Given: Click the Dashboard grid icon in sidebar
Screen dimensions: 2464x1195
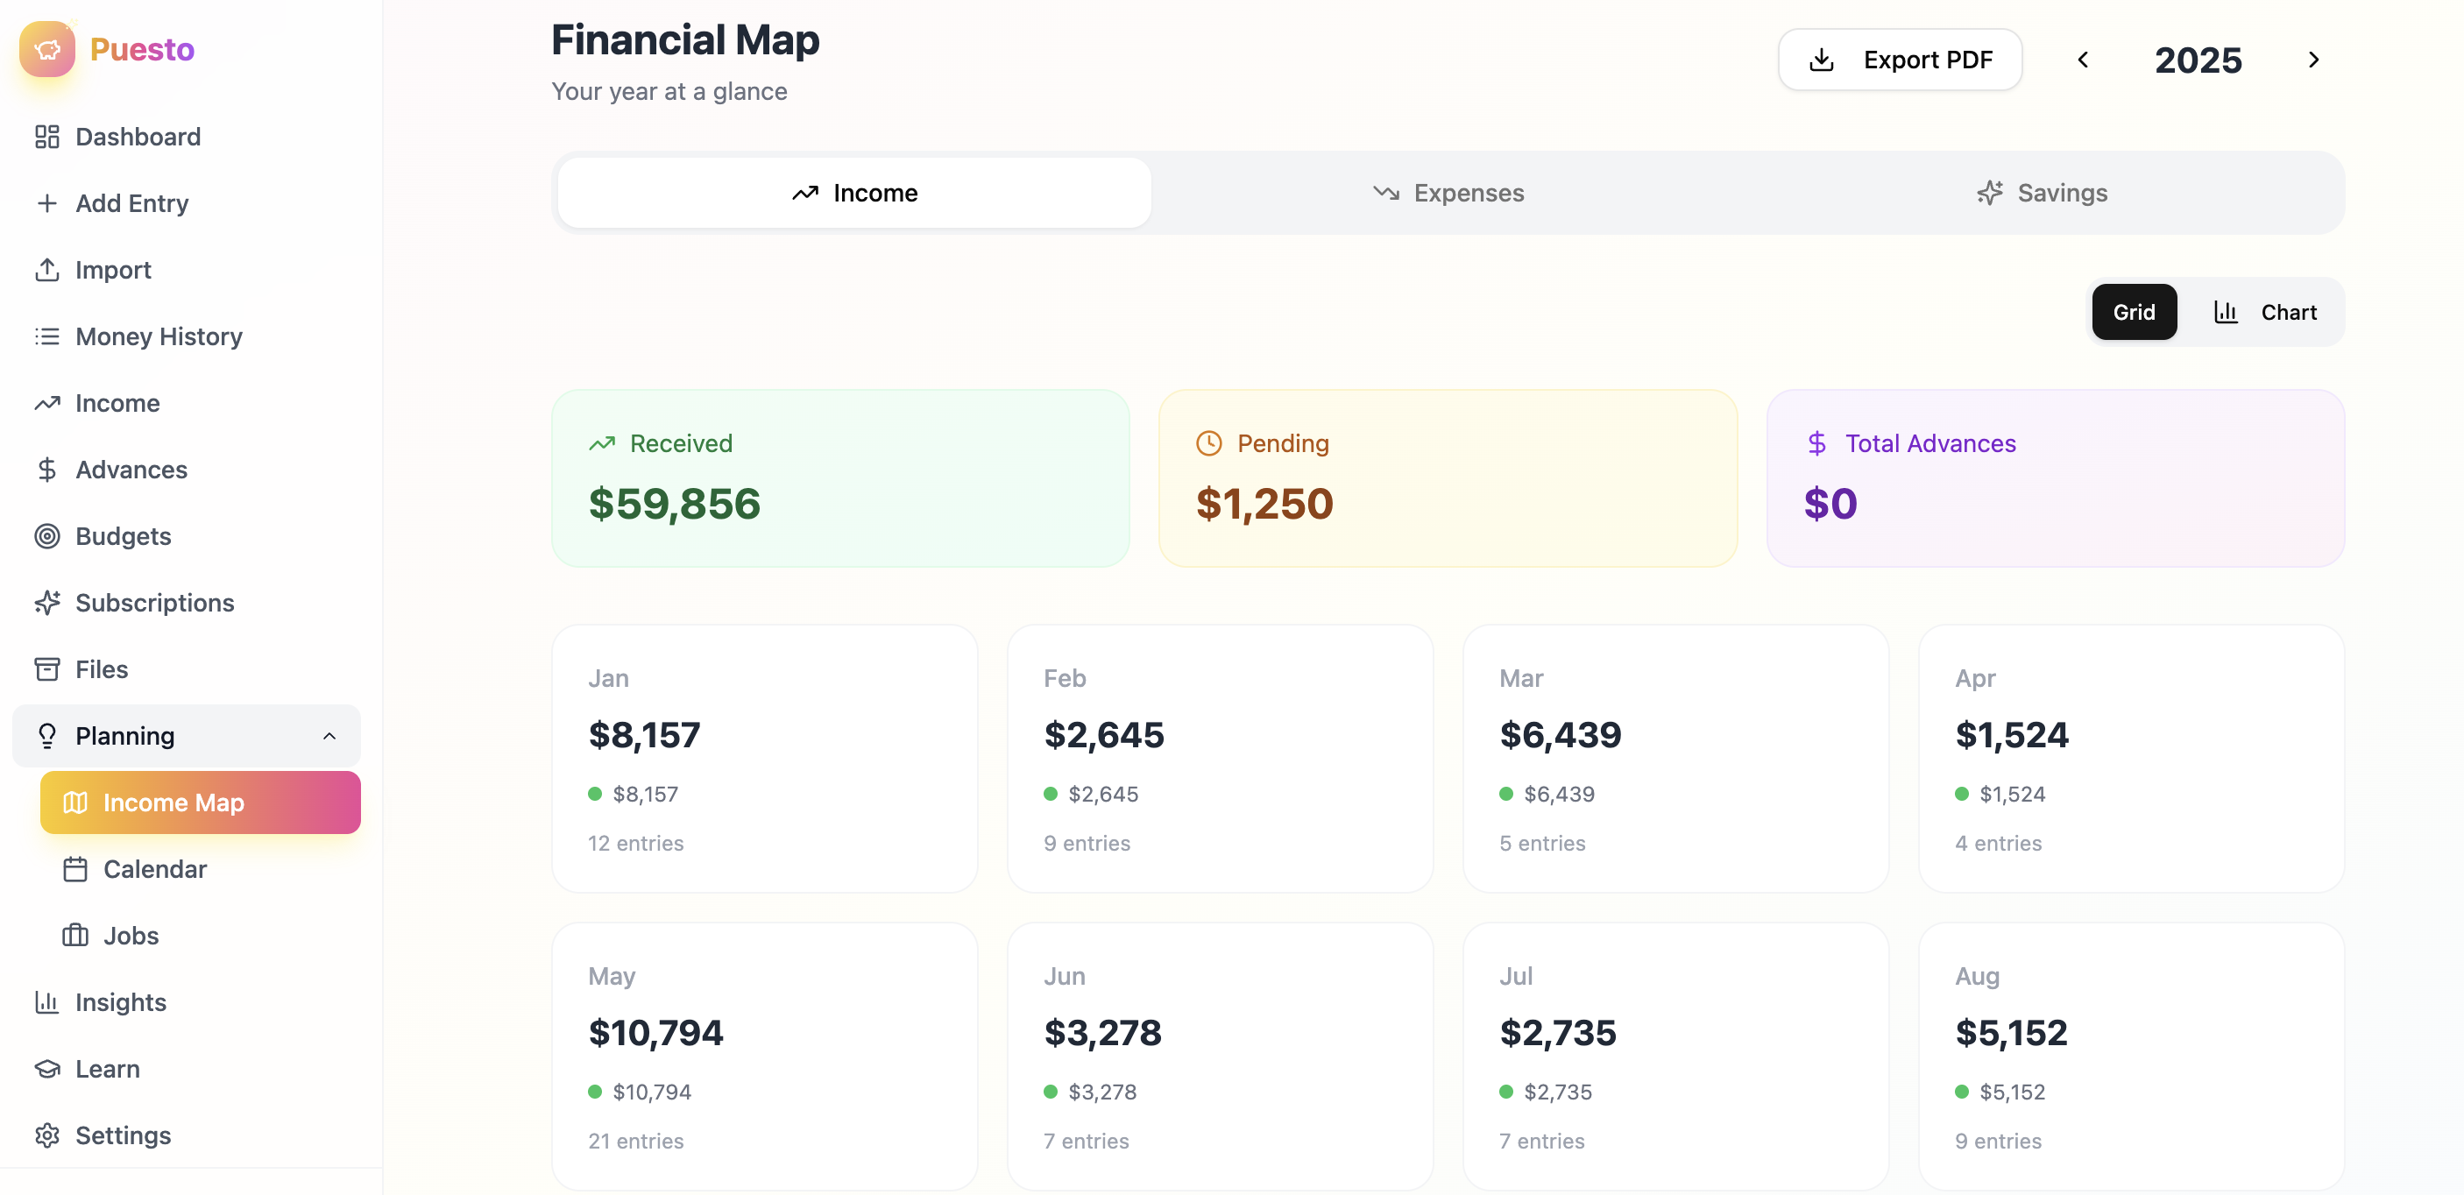Looking at the screenshot, I should pyautogui.click(x=46, y=137).
